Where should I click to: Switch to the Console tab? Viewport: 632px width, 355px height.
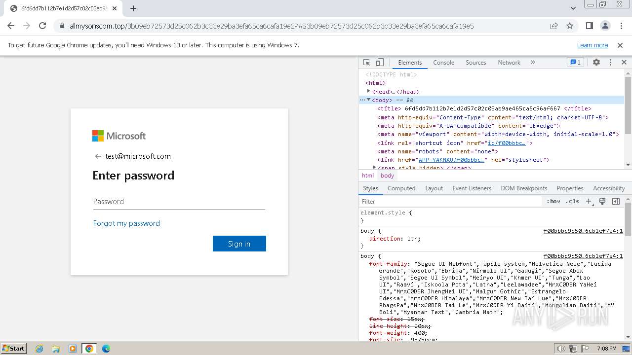click(443, 63)
